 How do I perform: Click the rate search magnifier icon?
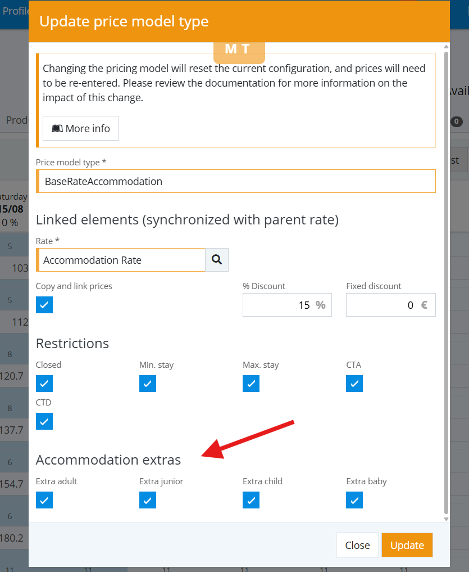click(217, 260)
